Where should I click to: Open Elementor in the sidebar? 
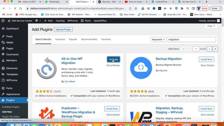(x=12, y=68)
